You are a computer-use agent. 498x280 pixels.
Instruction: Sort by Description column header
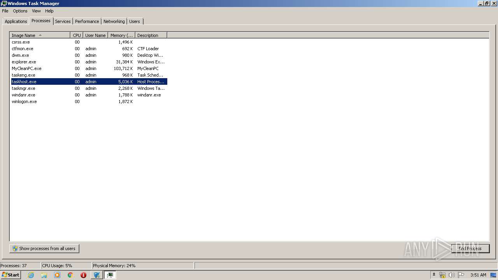(x=151, y=35)
